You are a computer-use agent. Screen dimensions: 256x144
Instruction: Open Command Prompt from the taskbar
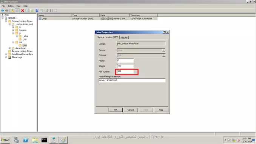[44, 140]
